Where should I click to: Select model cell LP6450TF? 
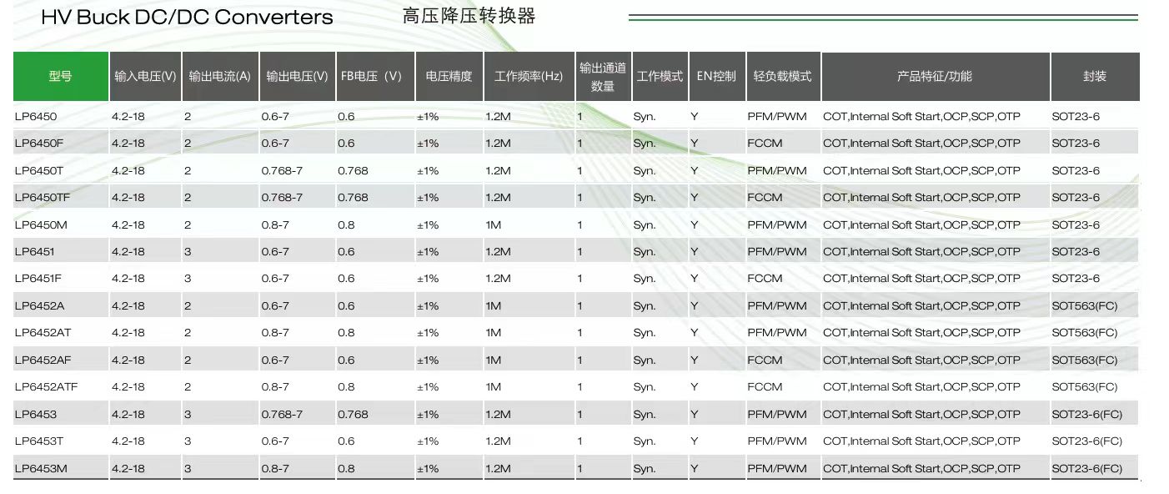click(43, 198)
